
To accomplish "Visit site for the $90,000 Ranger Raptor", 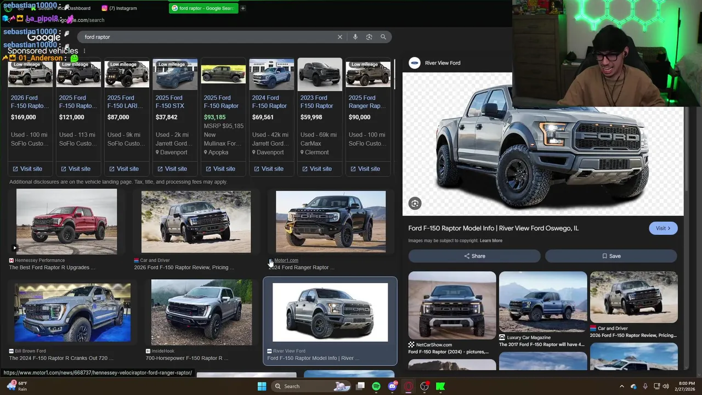I will [365, 168].
